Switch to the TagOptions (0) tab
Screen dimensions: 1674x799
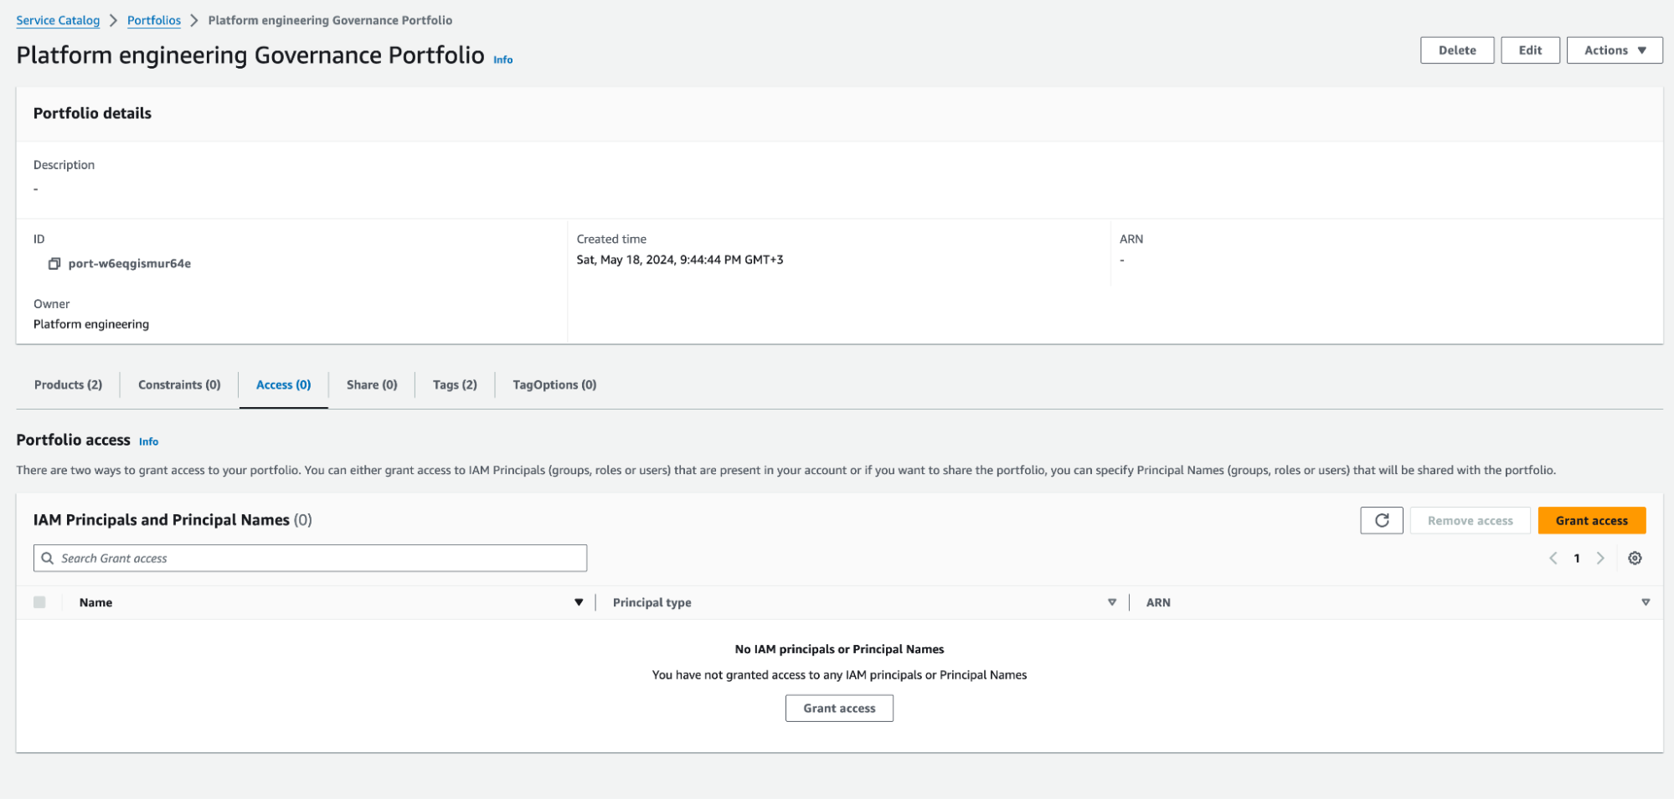[554, 384]
